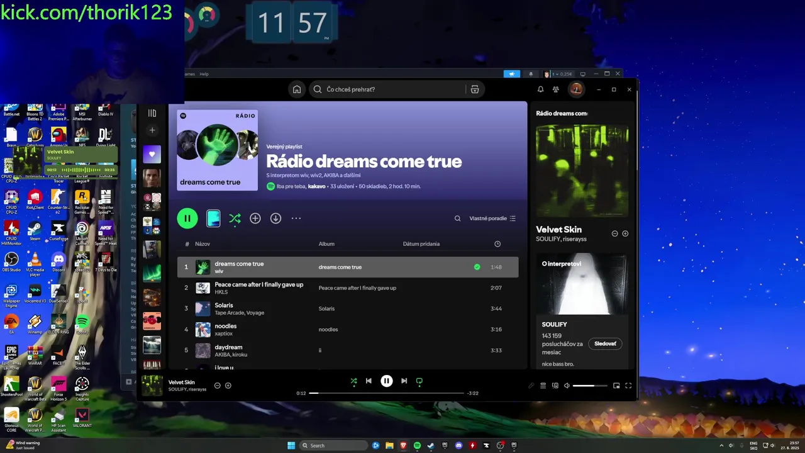The height and width of the screenshot is (453, 805).
Task: Open Liked Songs heart playlist
Action: tap(152, 154)
